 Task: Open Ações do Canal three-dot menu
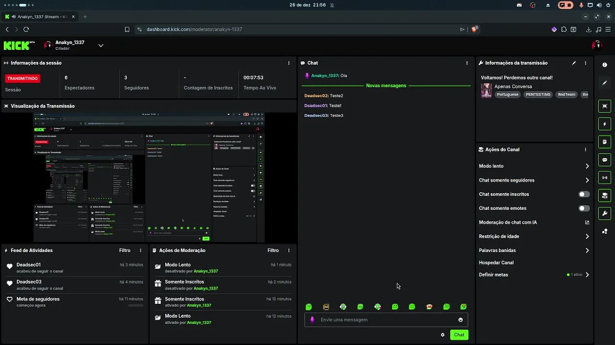(x=585, y=149)
